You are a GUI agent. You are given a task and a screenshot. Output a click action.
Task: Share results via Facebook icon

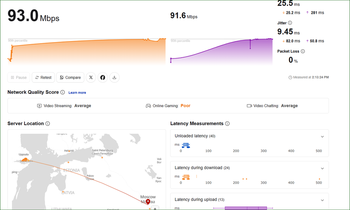103,78
